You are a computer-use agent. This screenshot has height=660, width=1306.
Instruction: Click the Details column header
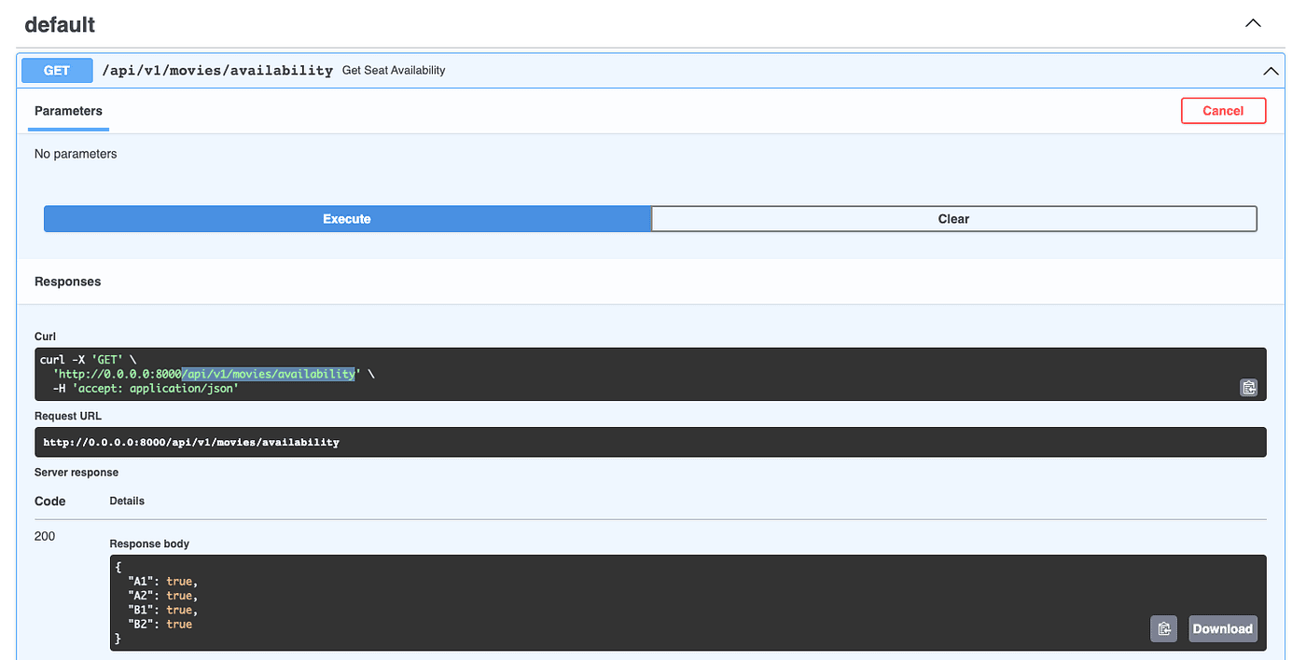click(127, 501)
